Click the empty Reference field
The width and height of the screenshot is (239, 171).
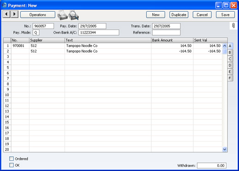166,33
